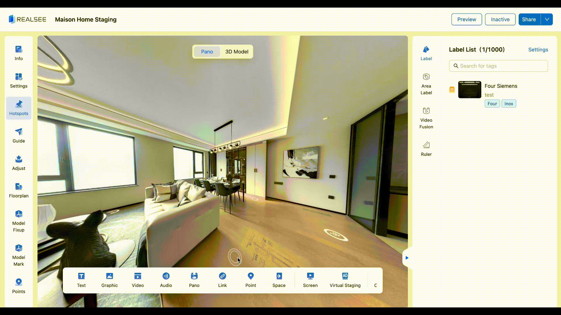Select the Four Siemens label thumbnail
561x315 pixels.
(x=470, y=90)
